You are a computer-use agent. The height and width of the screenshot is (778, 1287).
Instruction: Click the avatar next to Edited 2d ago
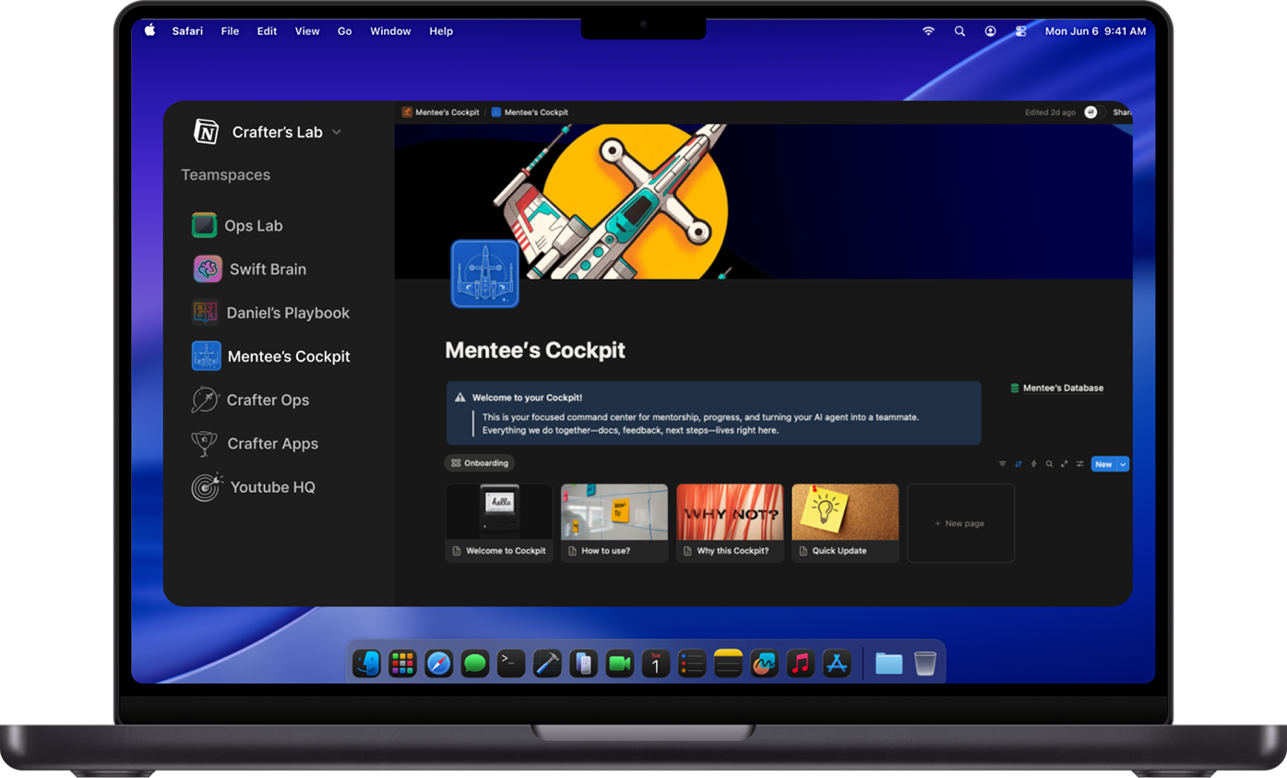point(1091,113)
